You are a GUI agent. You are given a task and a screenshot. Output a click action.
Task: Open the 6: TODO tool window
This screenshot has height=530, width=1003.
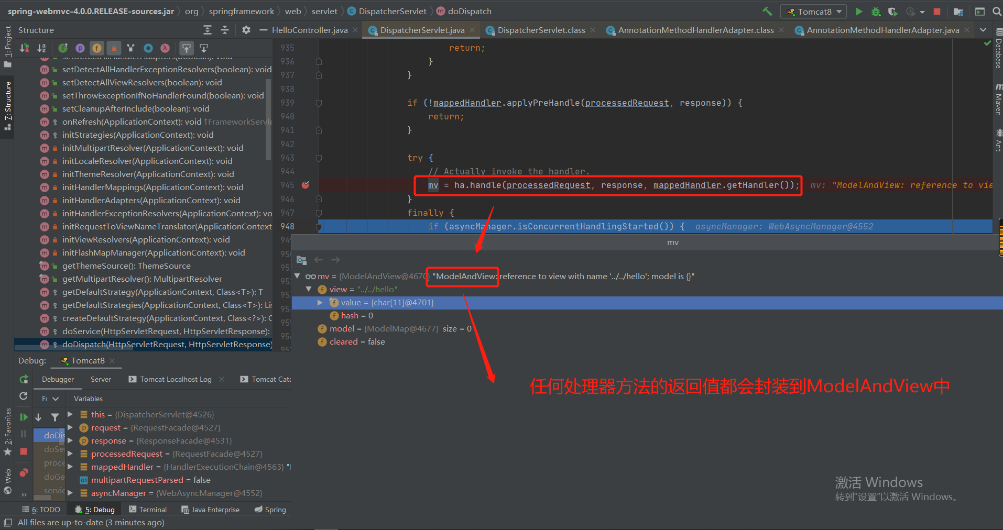pos(41,509)
